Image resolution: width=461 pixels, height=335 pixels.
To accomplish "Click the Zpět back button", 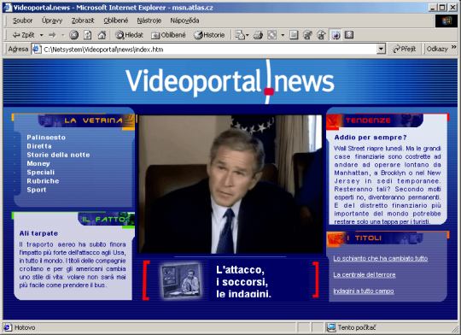I will click(24, 35).
